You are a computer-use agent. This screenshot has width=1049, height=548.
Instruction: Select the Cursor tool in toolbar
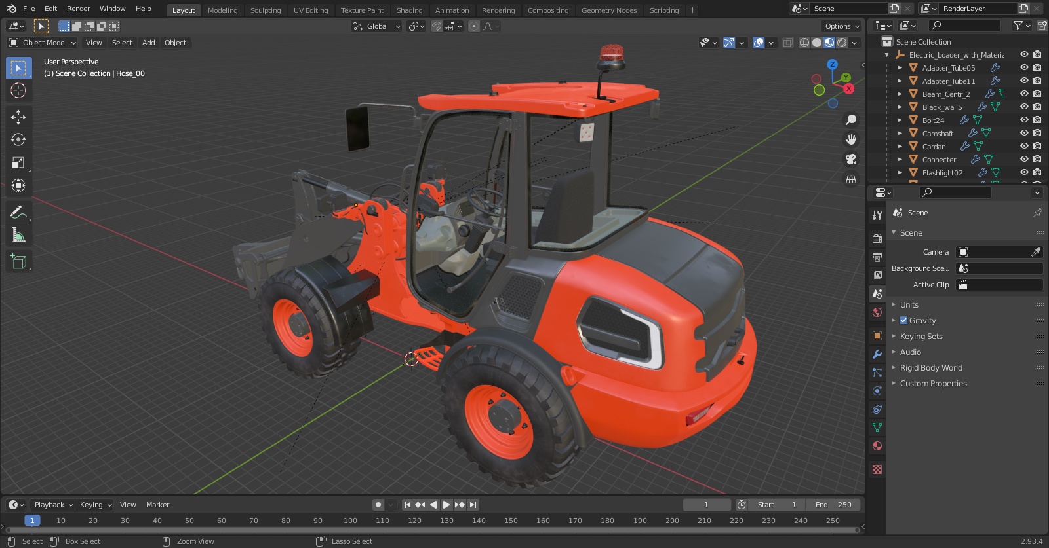pyautogui.click(x=18, y=90)
